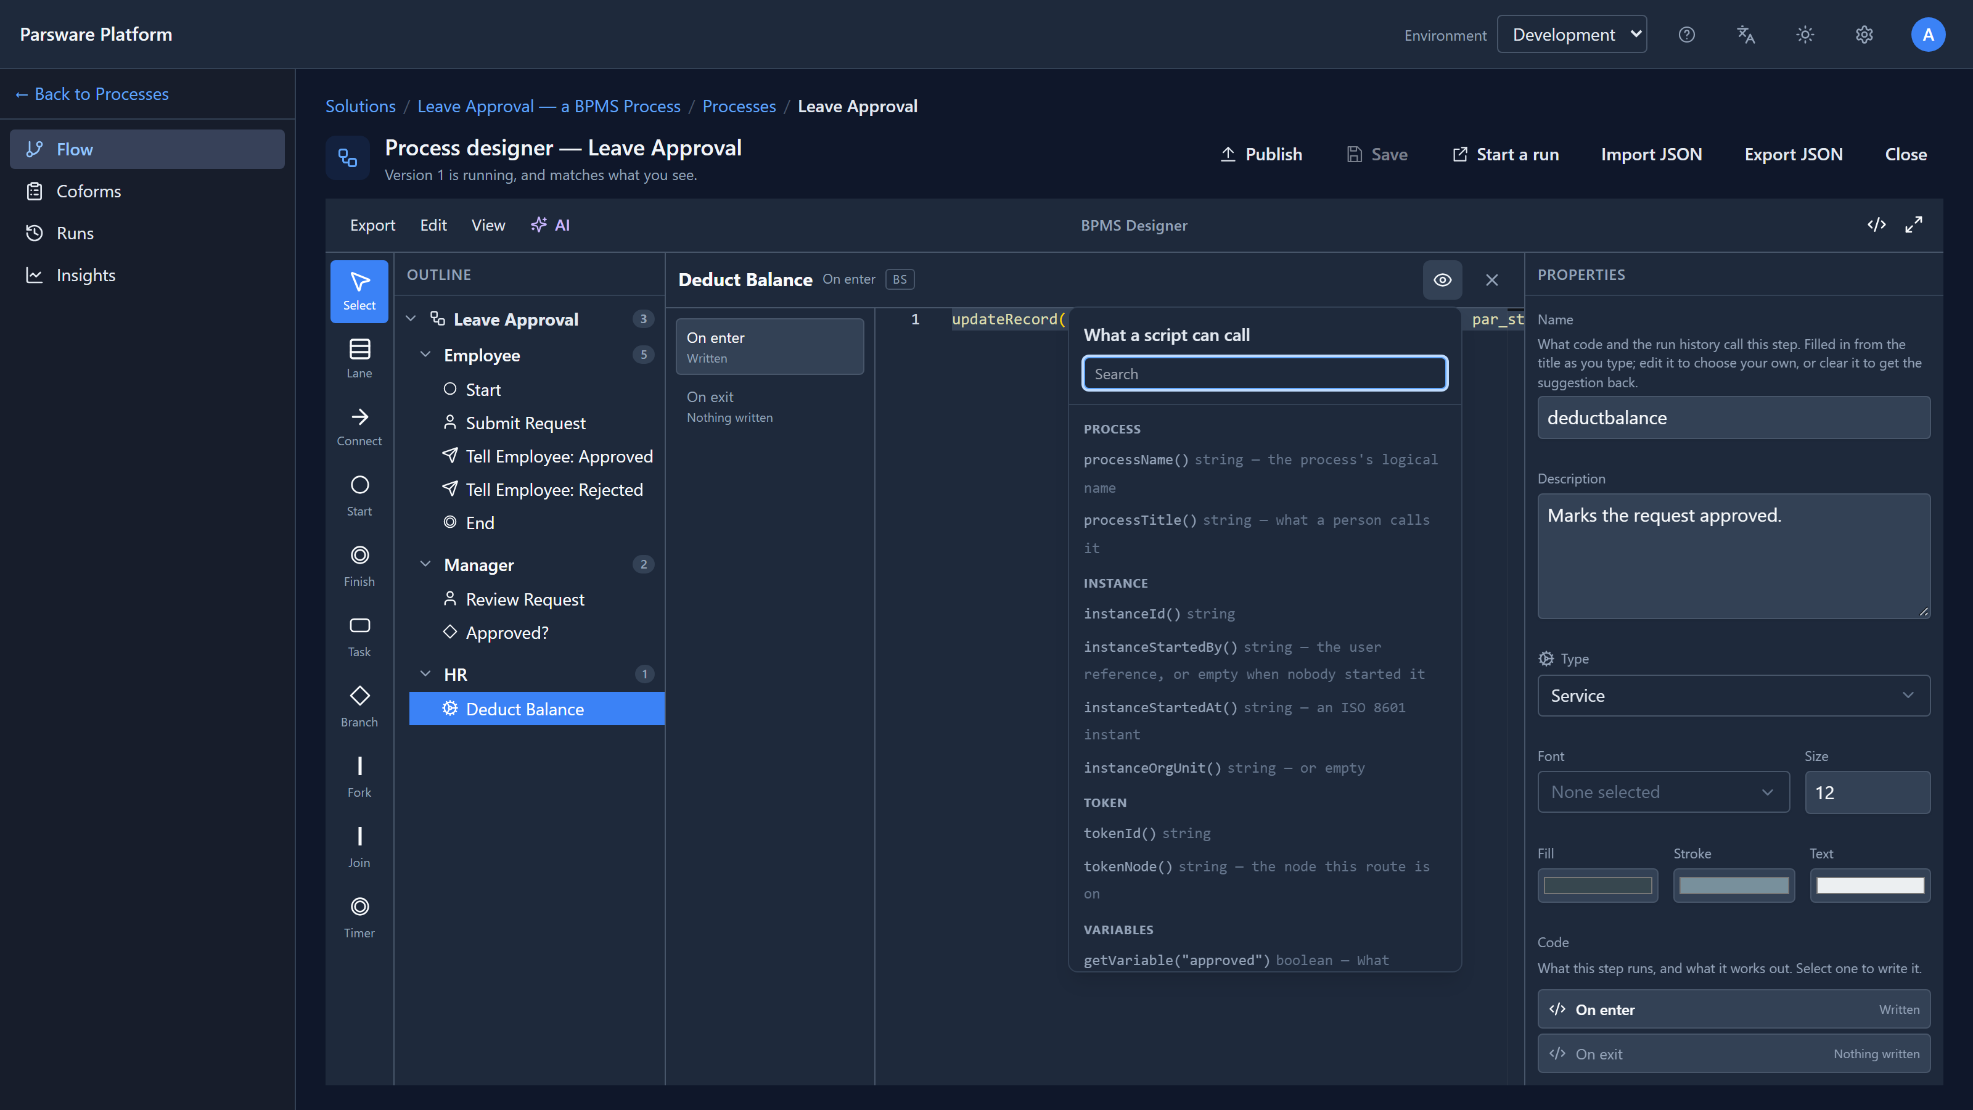Screen dimensions: 1973x1110
Task: Open Runs in sidebar
Action: 147,233
